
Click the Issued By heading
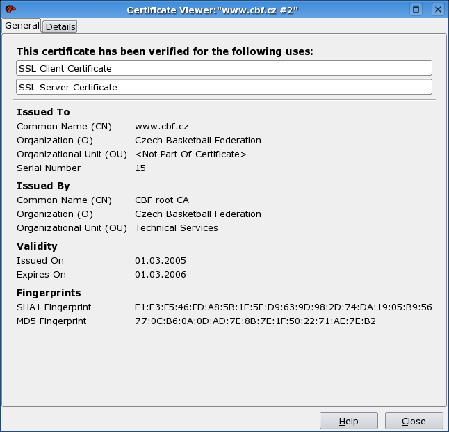(43, 186)
